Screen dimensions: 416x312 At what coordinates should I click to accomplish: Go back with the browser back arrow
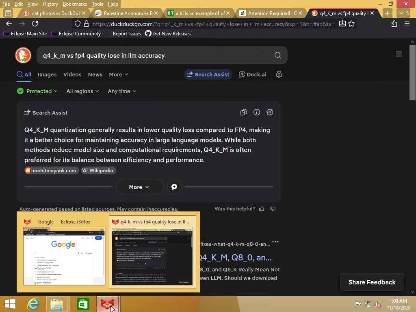pos(9,24)
